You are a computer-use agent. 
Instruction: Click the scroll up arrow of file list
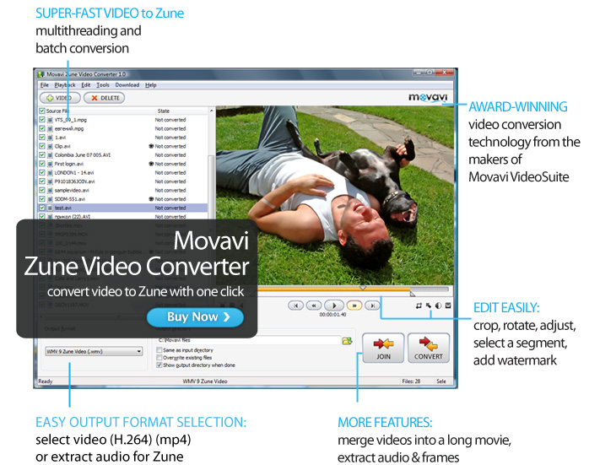coord(211,111)
